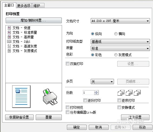Select preset text 文档 - 灰度模式
This screenshot has height=132, width=153.
pos(25,51)
